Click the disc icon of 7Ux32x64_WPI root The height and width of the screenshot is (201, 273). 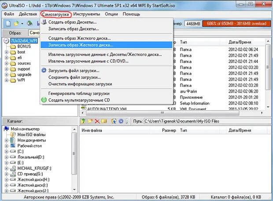(x=6, y=41)
